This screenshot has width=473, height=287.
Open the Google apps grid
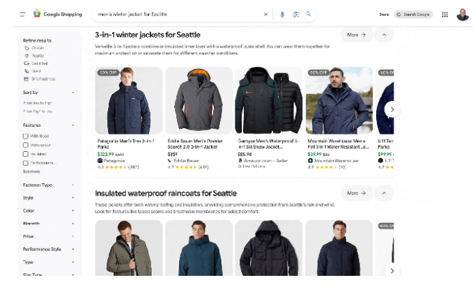coord(444,14)
